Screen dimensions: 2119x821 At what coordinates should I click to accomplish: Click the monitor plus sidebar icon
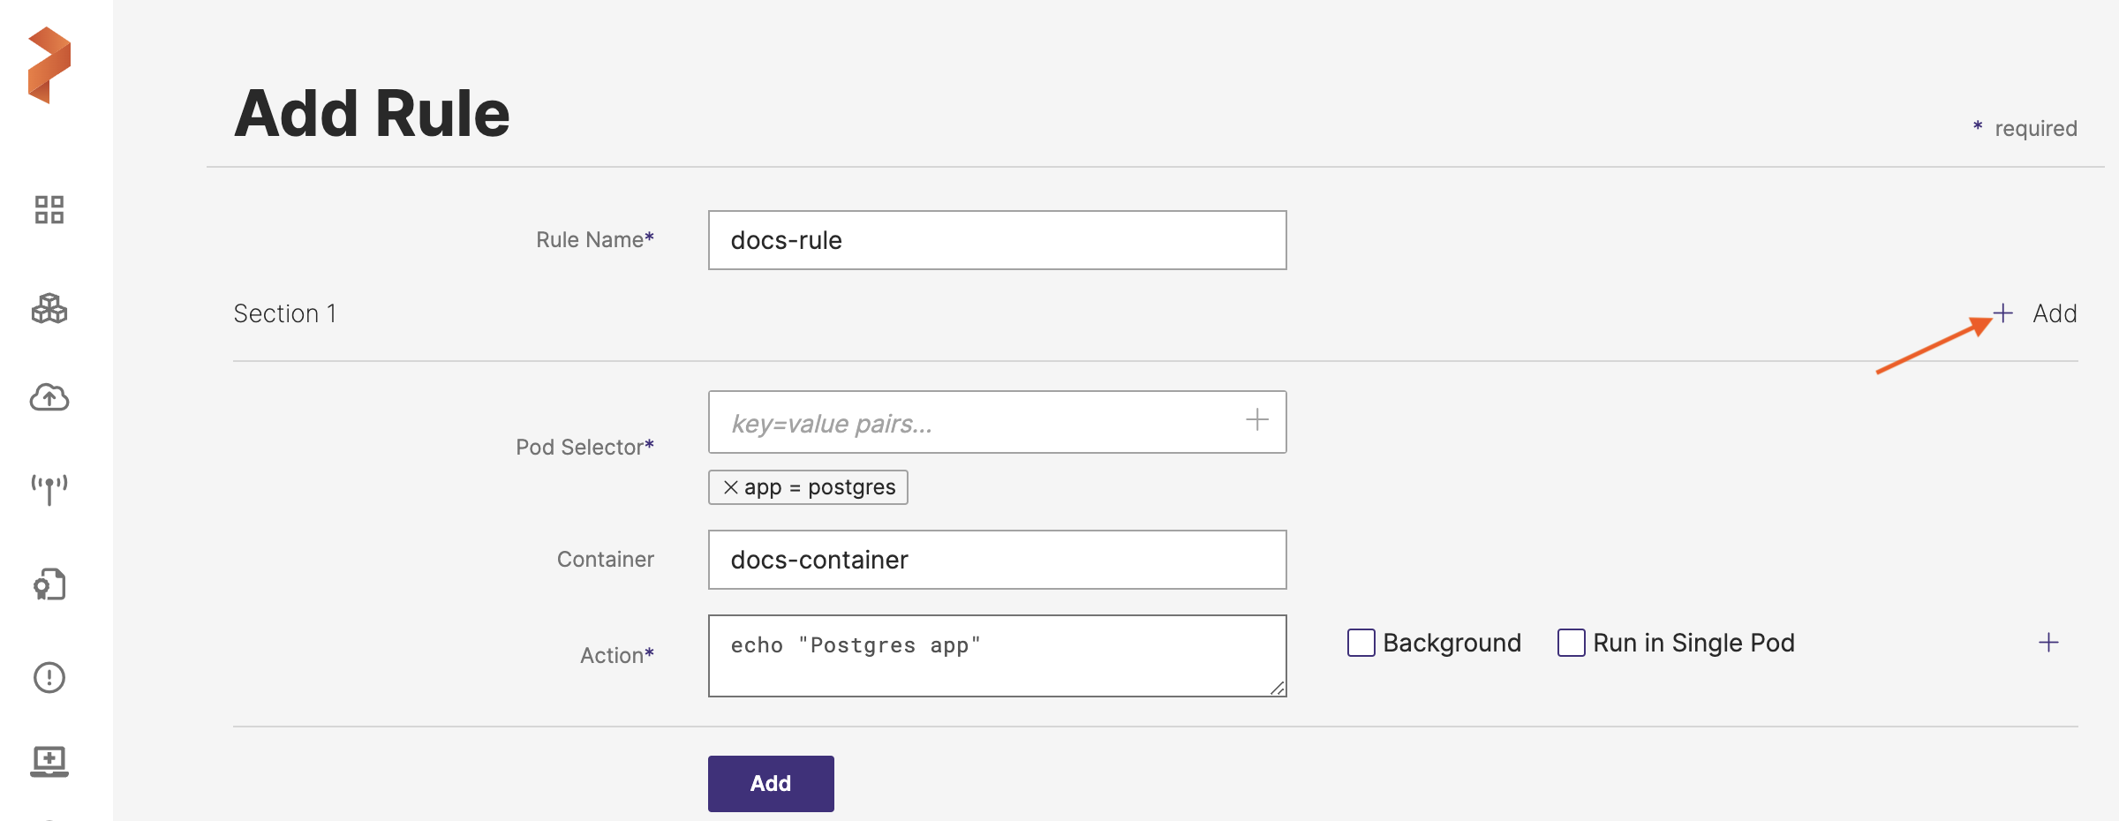click(49, 761)
